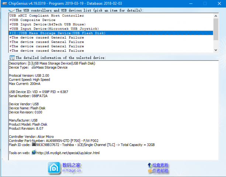Screen dimensions: 226x177
Task: Click the Mass Storage Device type icon
Action: (x=34, y=67)
